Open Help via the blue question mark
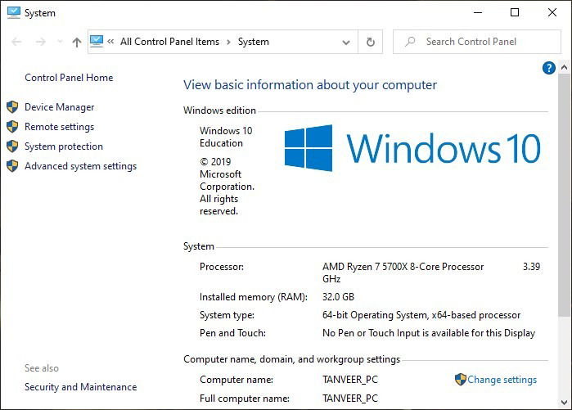Viewport: 572px width, 410px height. click(x=548, y=68)
